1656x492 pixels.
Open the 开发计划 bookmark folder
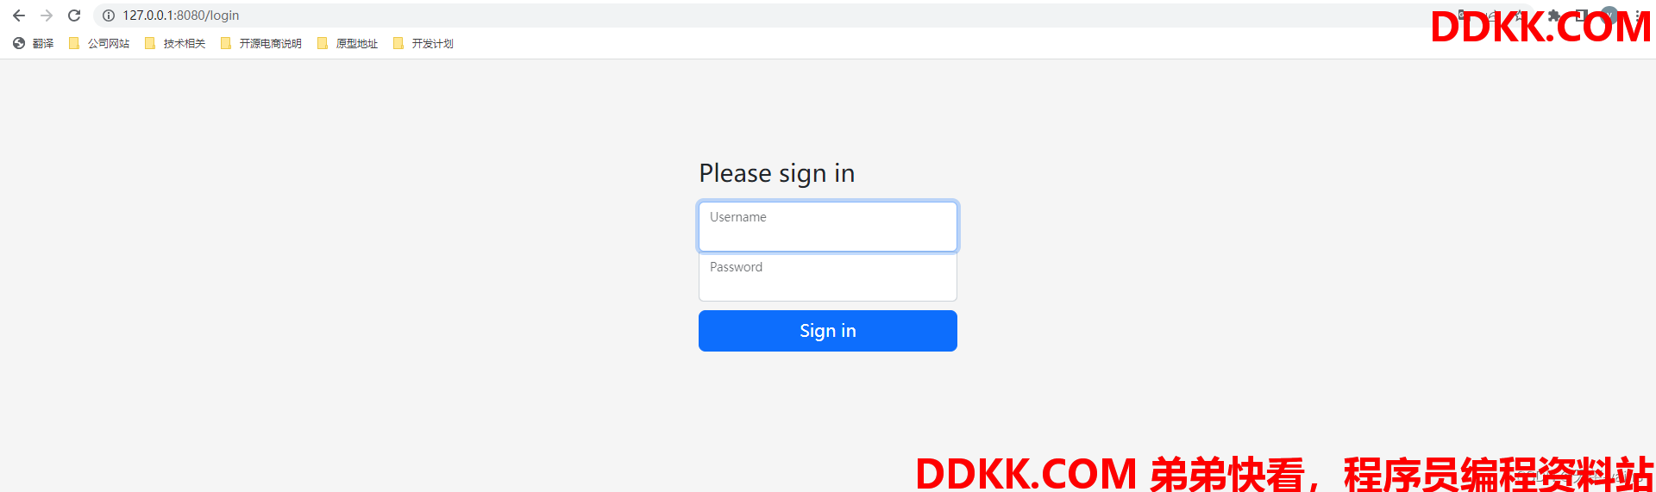click(423, 43)
